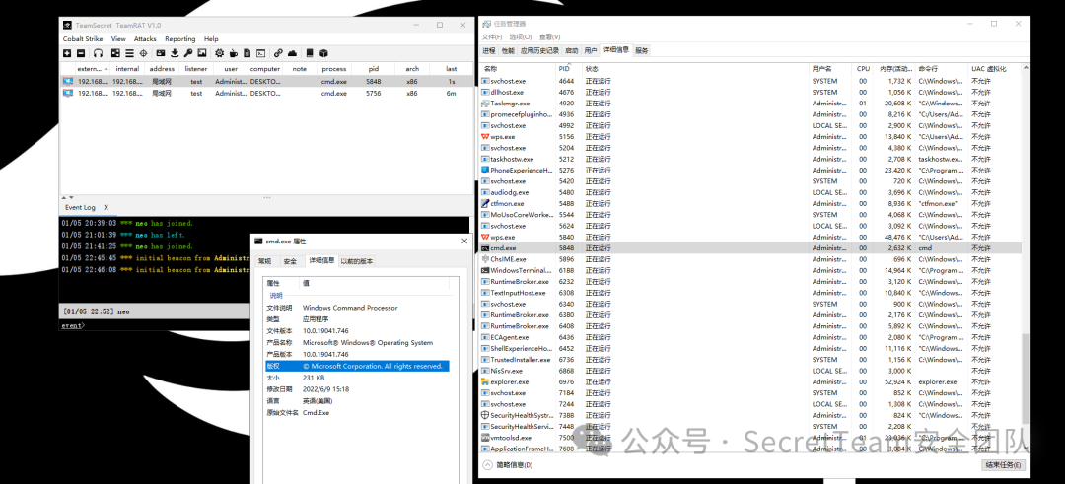This screenshot has width=1065, height=484.
Task: Select the 常规 tab in cmd.exe properties
Action: 264,261
